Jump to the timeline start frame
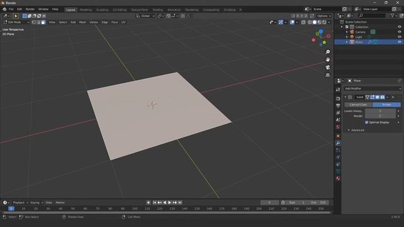The image size is (404, 227). tap(155, 203)
